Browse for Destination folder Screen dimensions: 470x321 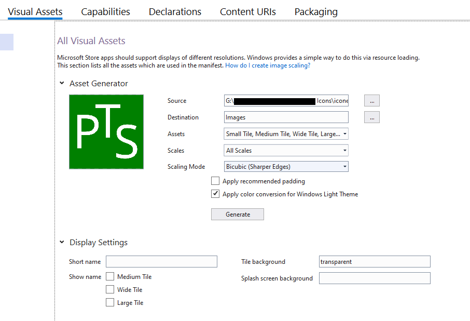[x=371, y=117]
